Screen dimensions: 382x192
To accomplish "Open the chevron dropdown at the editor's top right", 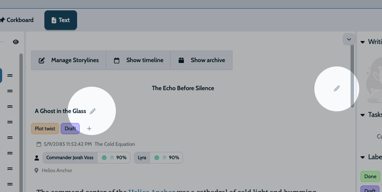I will pyautogui.click(x=349, y=39).
